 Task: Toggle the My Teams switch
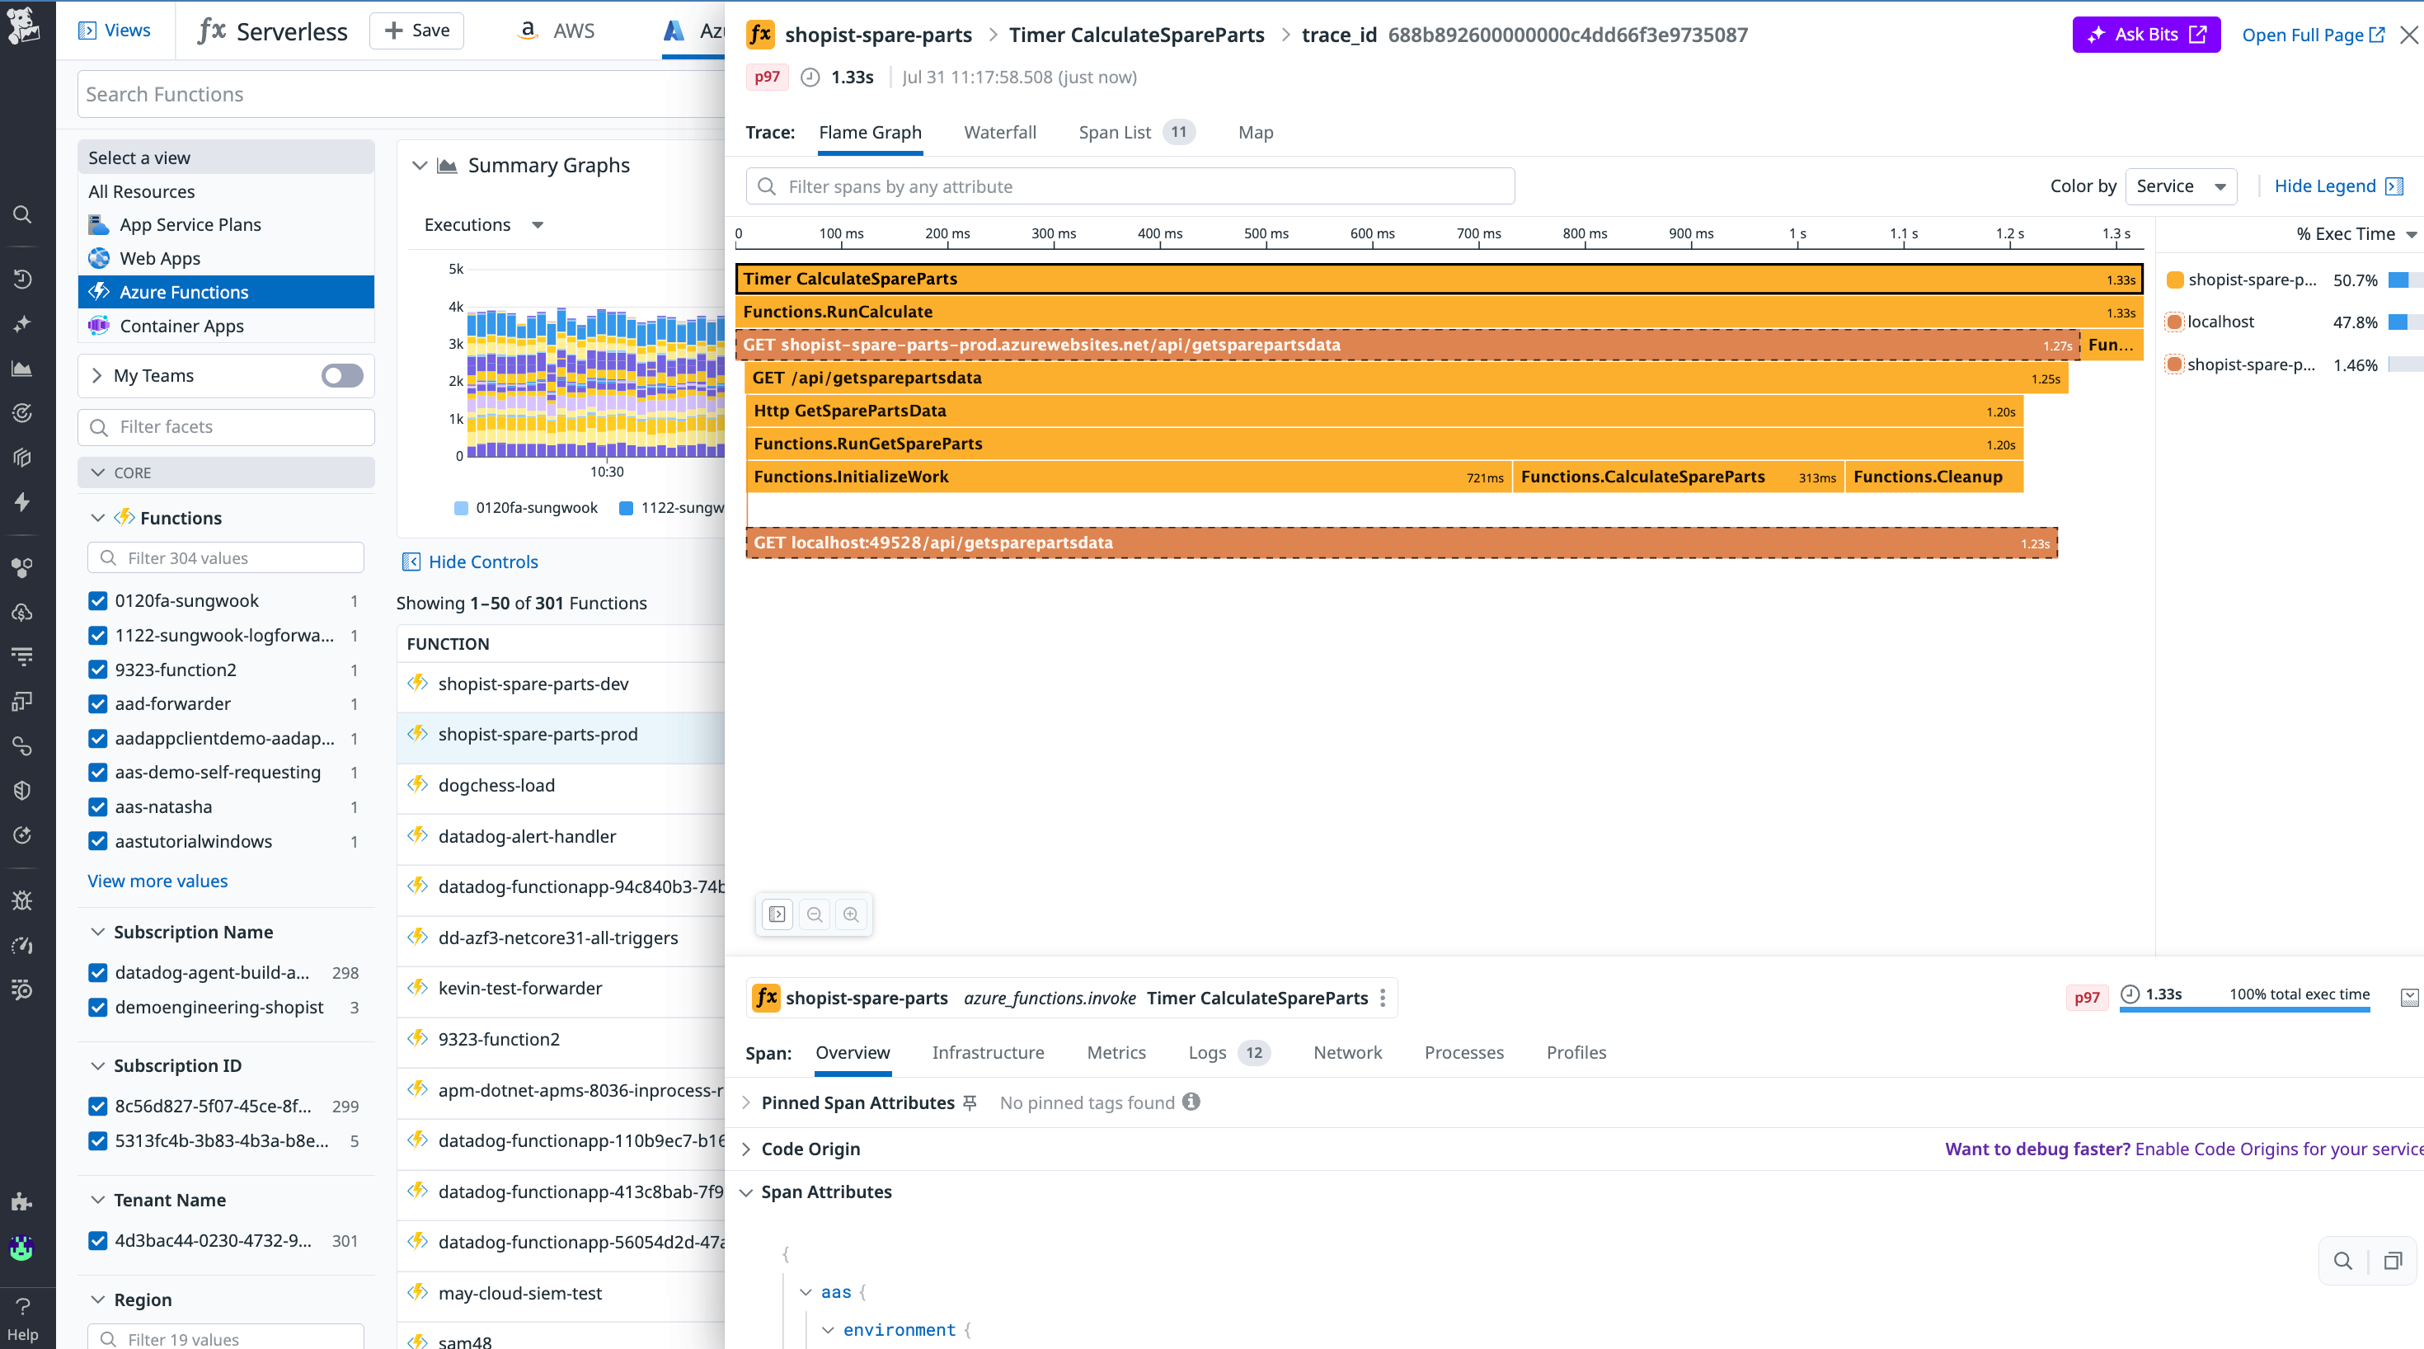click(341, 376)
